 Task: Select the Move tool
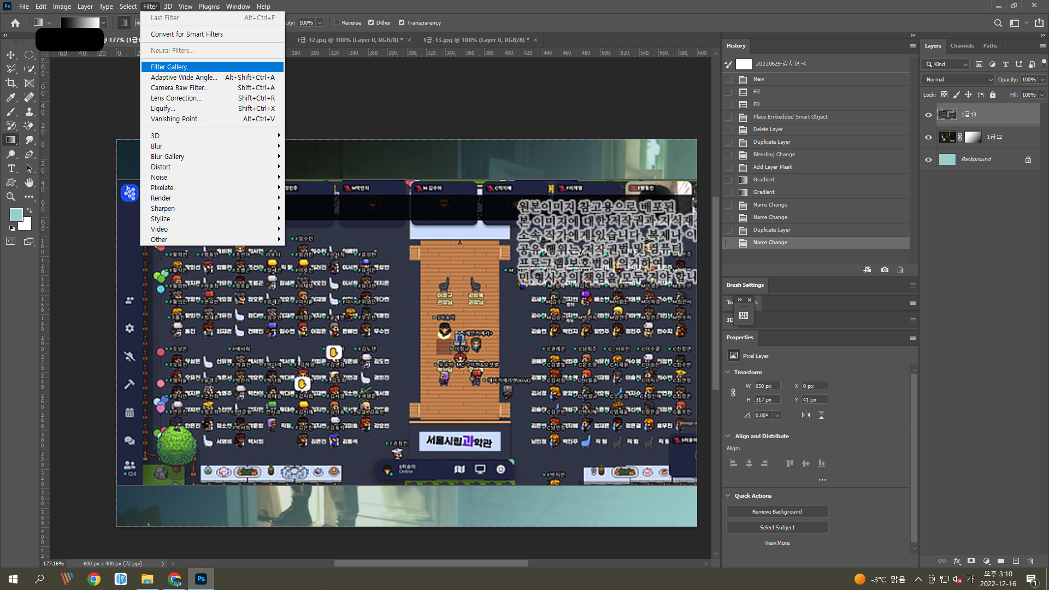point(10,55)
